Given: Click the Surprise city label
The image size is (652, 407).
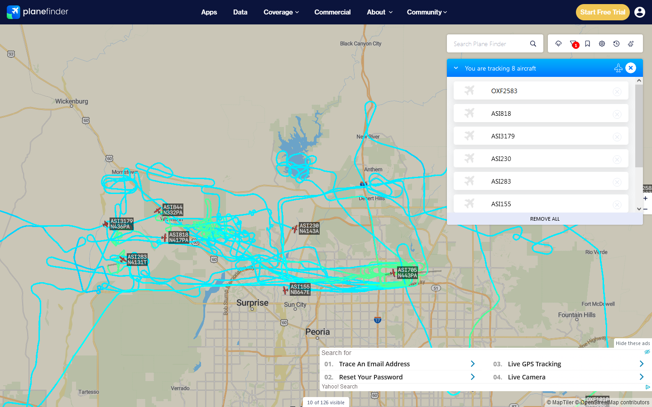Looking at the screenshot, I should tap(252, 303).
